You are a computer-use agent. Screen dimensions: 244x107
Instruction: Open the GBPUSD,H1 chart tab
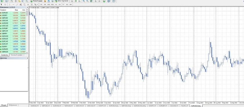tap(46, 106)
